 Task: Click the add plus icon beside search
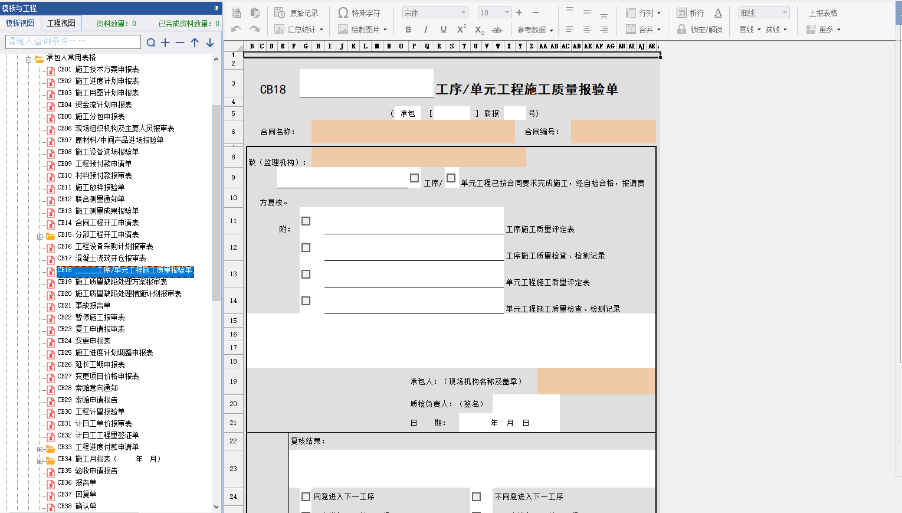point(165,43)
